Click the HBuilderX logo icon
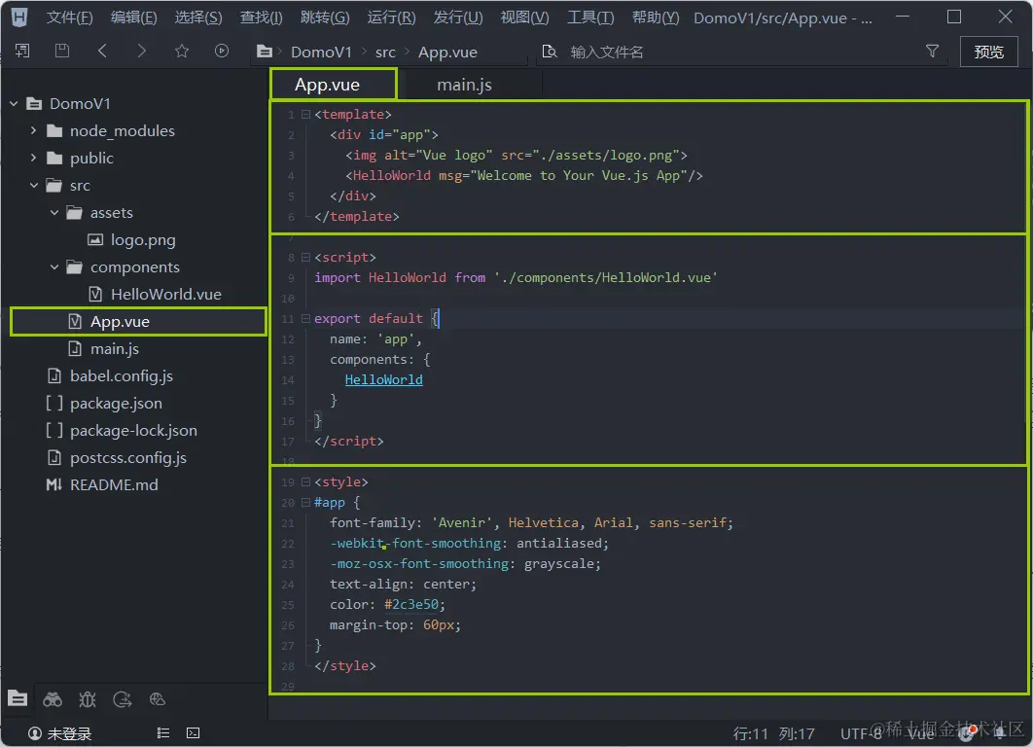The height and width of the screenshot is (747, 1033). pyautogui.click(x=19, y=18)
